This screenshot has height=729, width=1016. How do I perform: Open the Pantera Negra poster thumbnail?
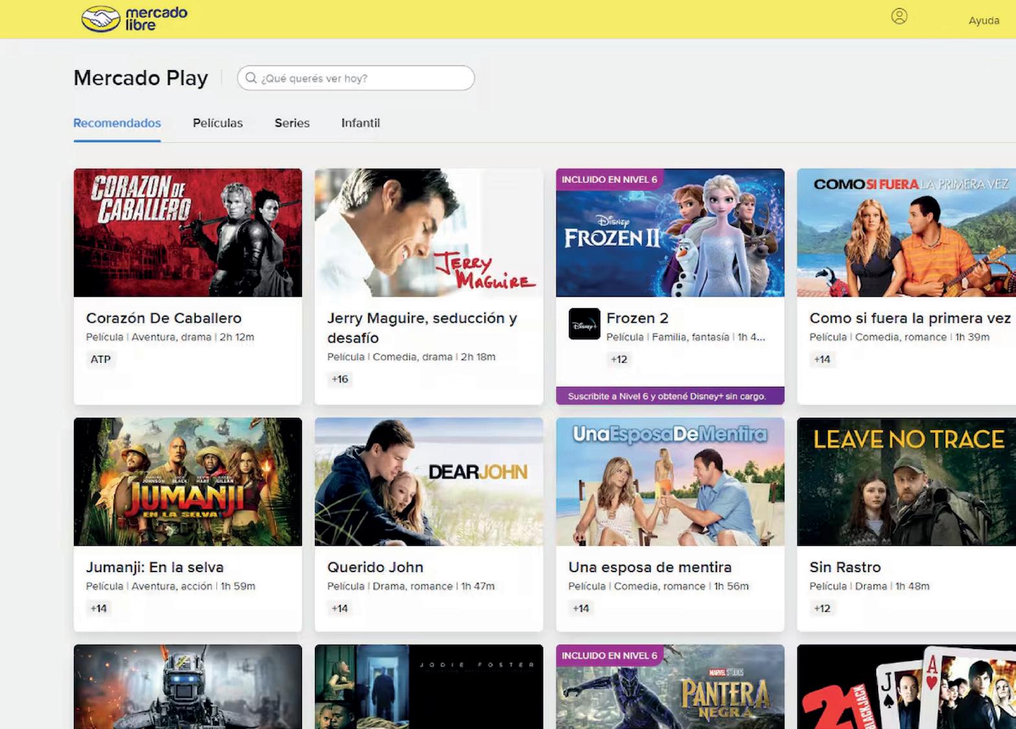670,687
